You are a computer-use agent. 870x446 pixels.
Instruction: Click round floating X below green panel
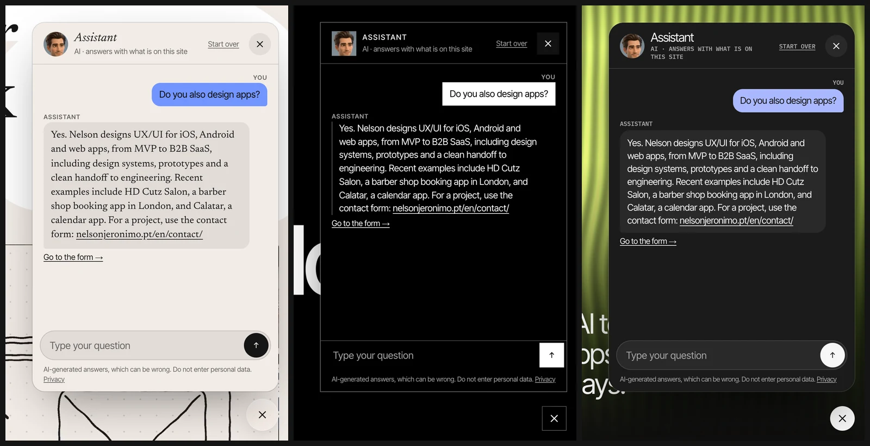point(842,418)
